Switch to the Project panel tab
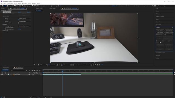Image resolution: width=175 pixels, height=98 pixels. 3,8
